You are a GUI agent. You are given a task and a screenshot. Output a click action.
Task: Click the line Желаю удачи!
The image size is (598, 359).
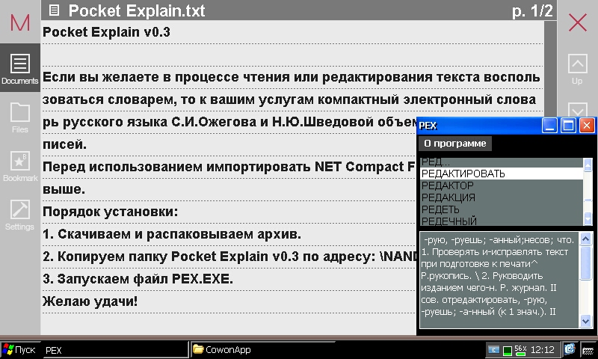(x=90, y=301)
